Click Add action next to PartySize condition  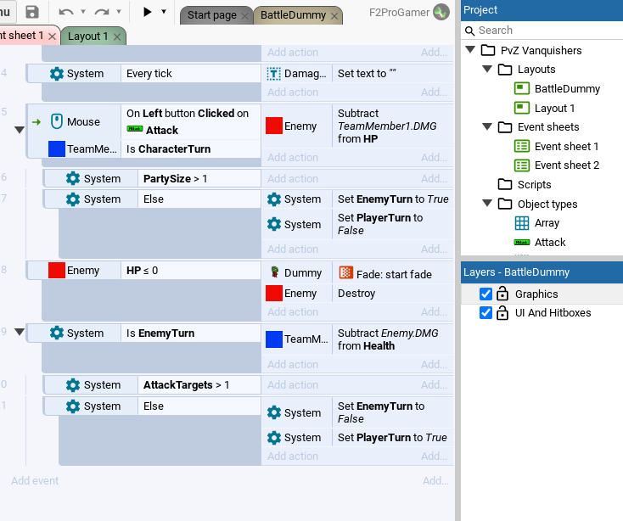(293, 179)
